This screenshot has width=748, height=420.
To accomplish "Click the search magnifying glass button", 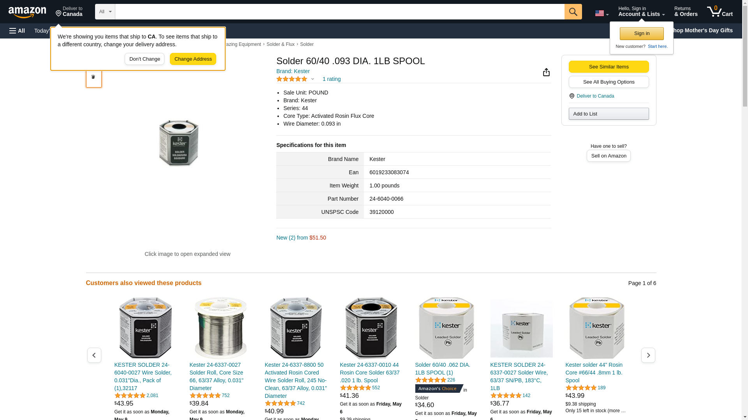I will (x=573, y=12).
